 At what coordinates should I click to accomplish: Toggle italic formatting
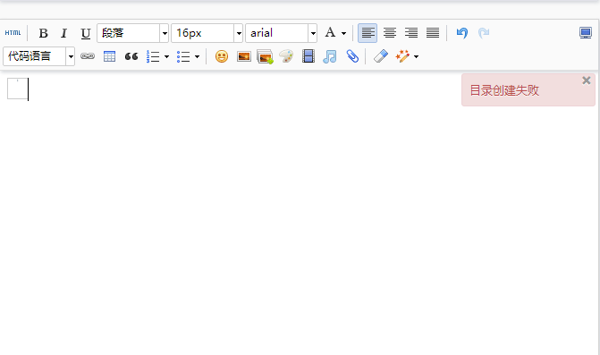click(63, 33)
